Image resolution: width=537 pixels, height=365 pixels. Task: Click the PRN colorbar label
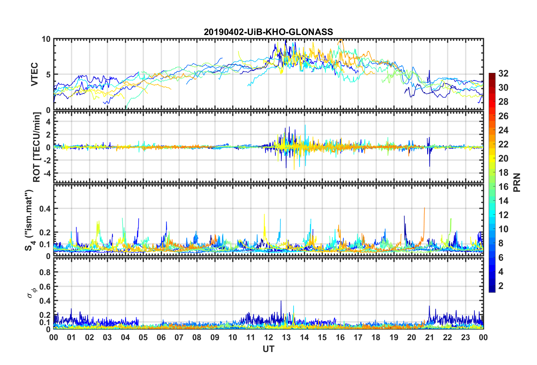click(517, 182)
